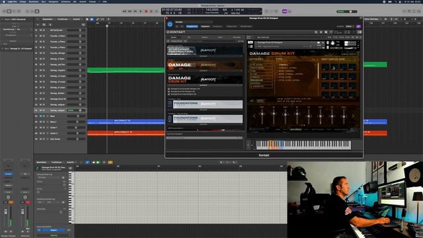Click the instrument Tune knob in Kontakt
Image resolution: width=423 pixels, height=238 pixels.
click(332, 43)
